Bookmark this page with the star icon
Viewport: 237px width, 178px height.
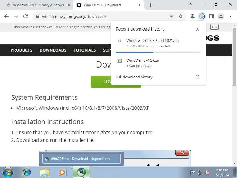pos(181,16)
